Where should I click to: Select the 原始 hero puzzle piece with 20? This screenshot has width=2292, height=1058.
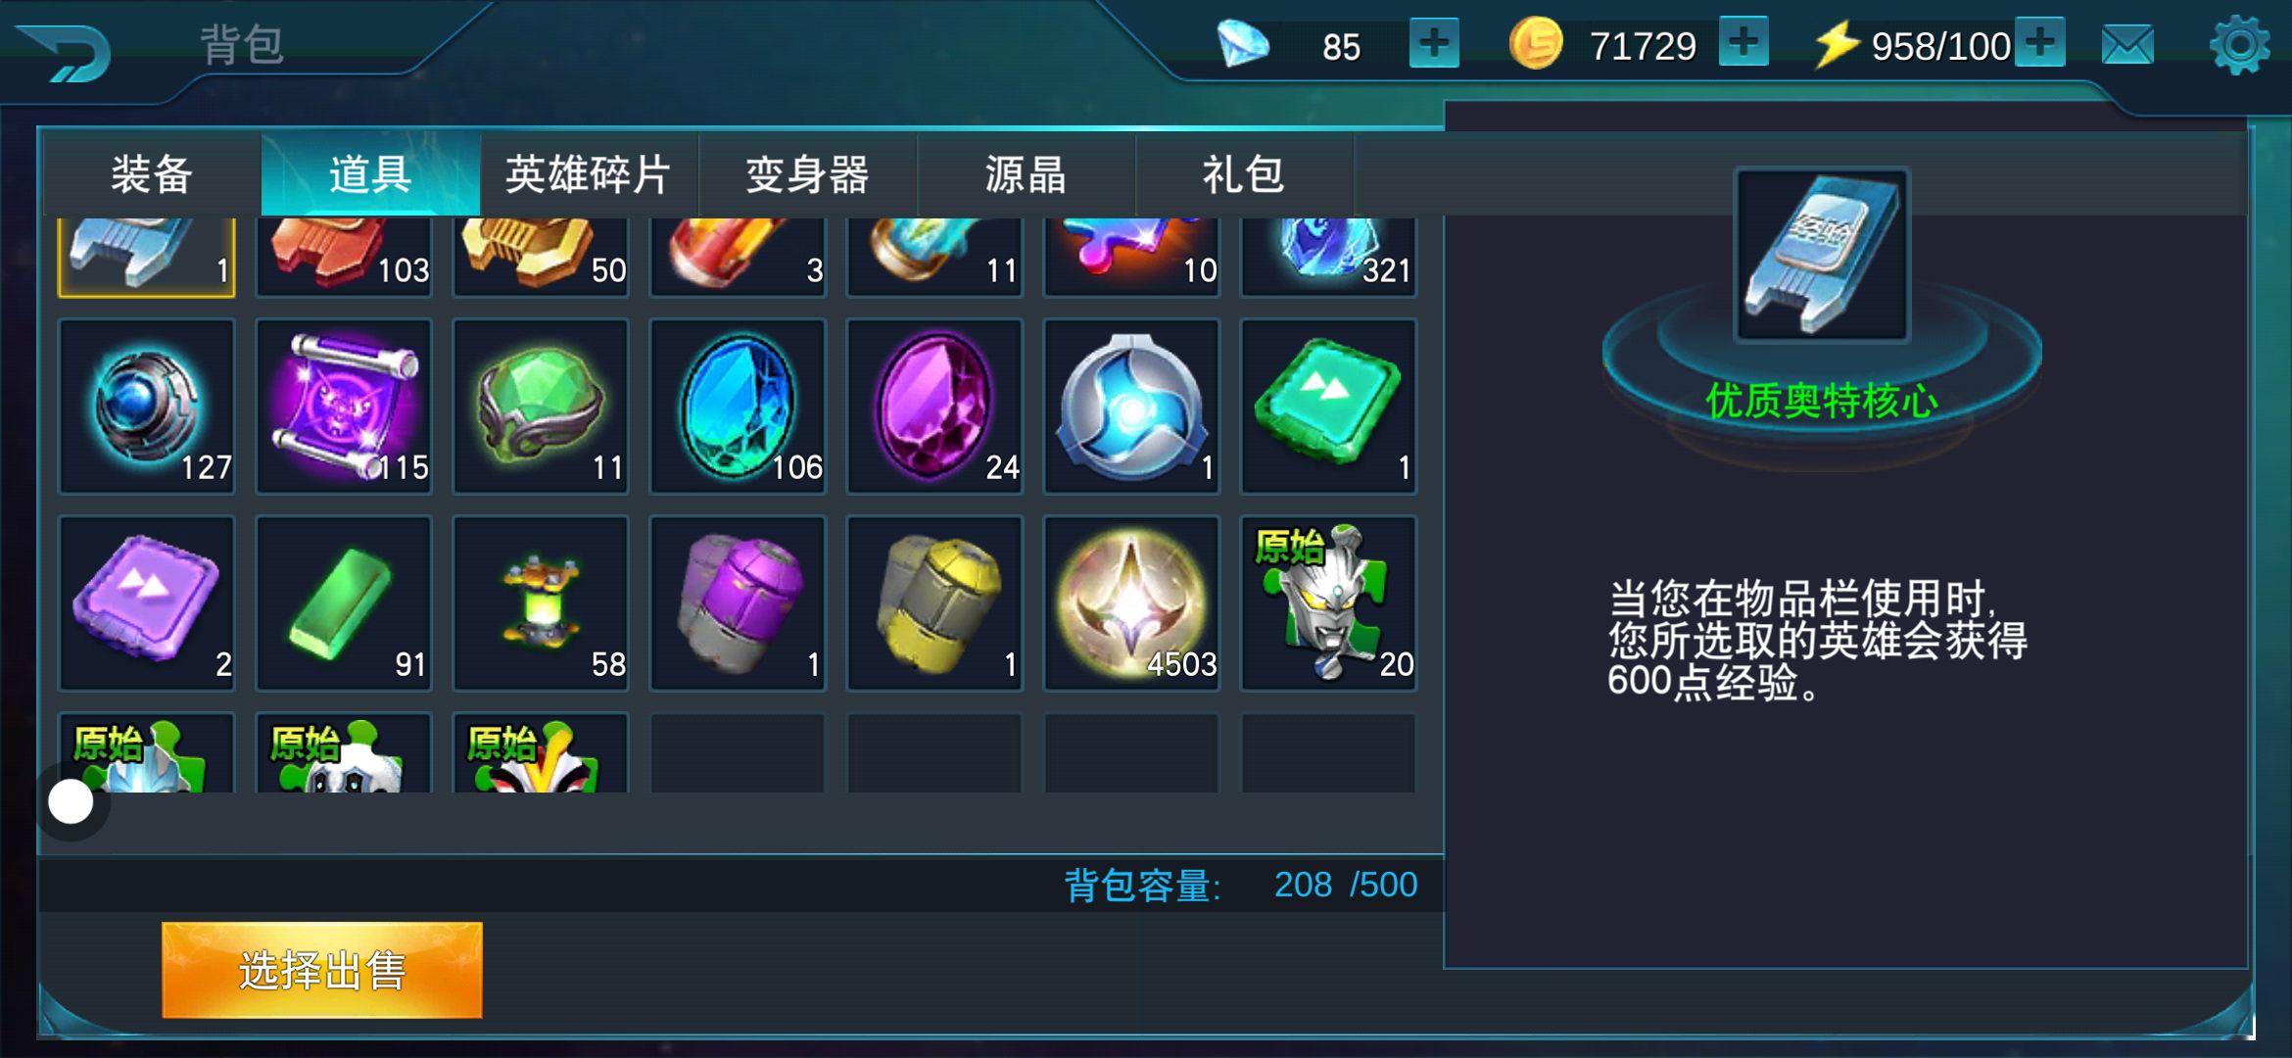click(1328, 603)
